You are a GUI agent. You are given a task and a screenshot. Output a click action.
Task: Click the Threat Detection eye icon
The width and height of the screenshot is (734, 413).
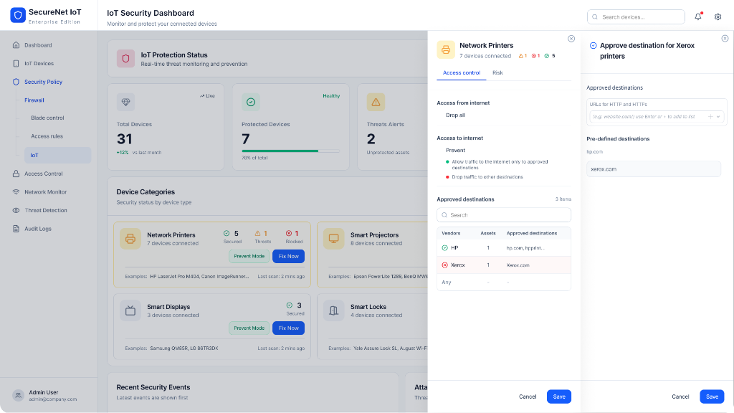16,210
